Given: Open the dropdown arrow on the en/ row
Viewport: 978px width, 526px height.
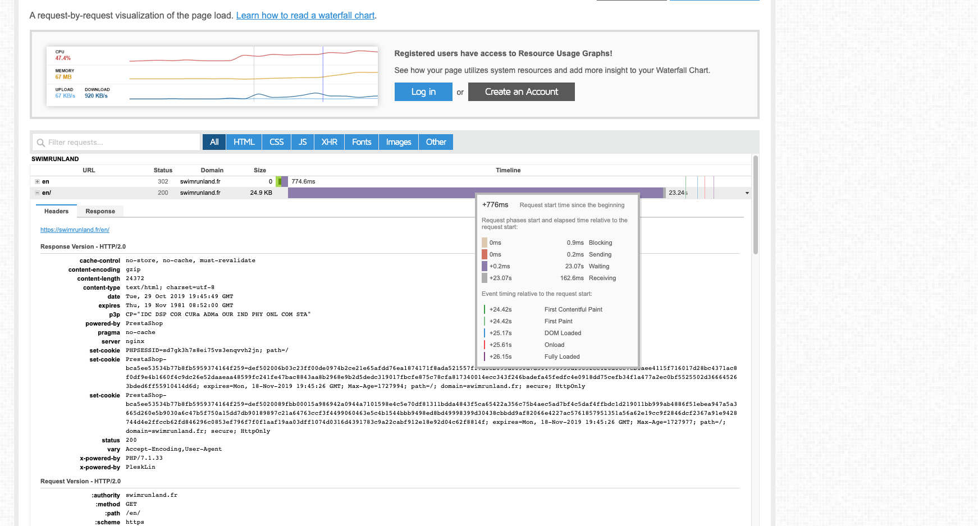Looking at the screenshot, I should (747, 193).
